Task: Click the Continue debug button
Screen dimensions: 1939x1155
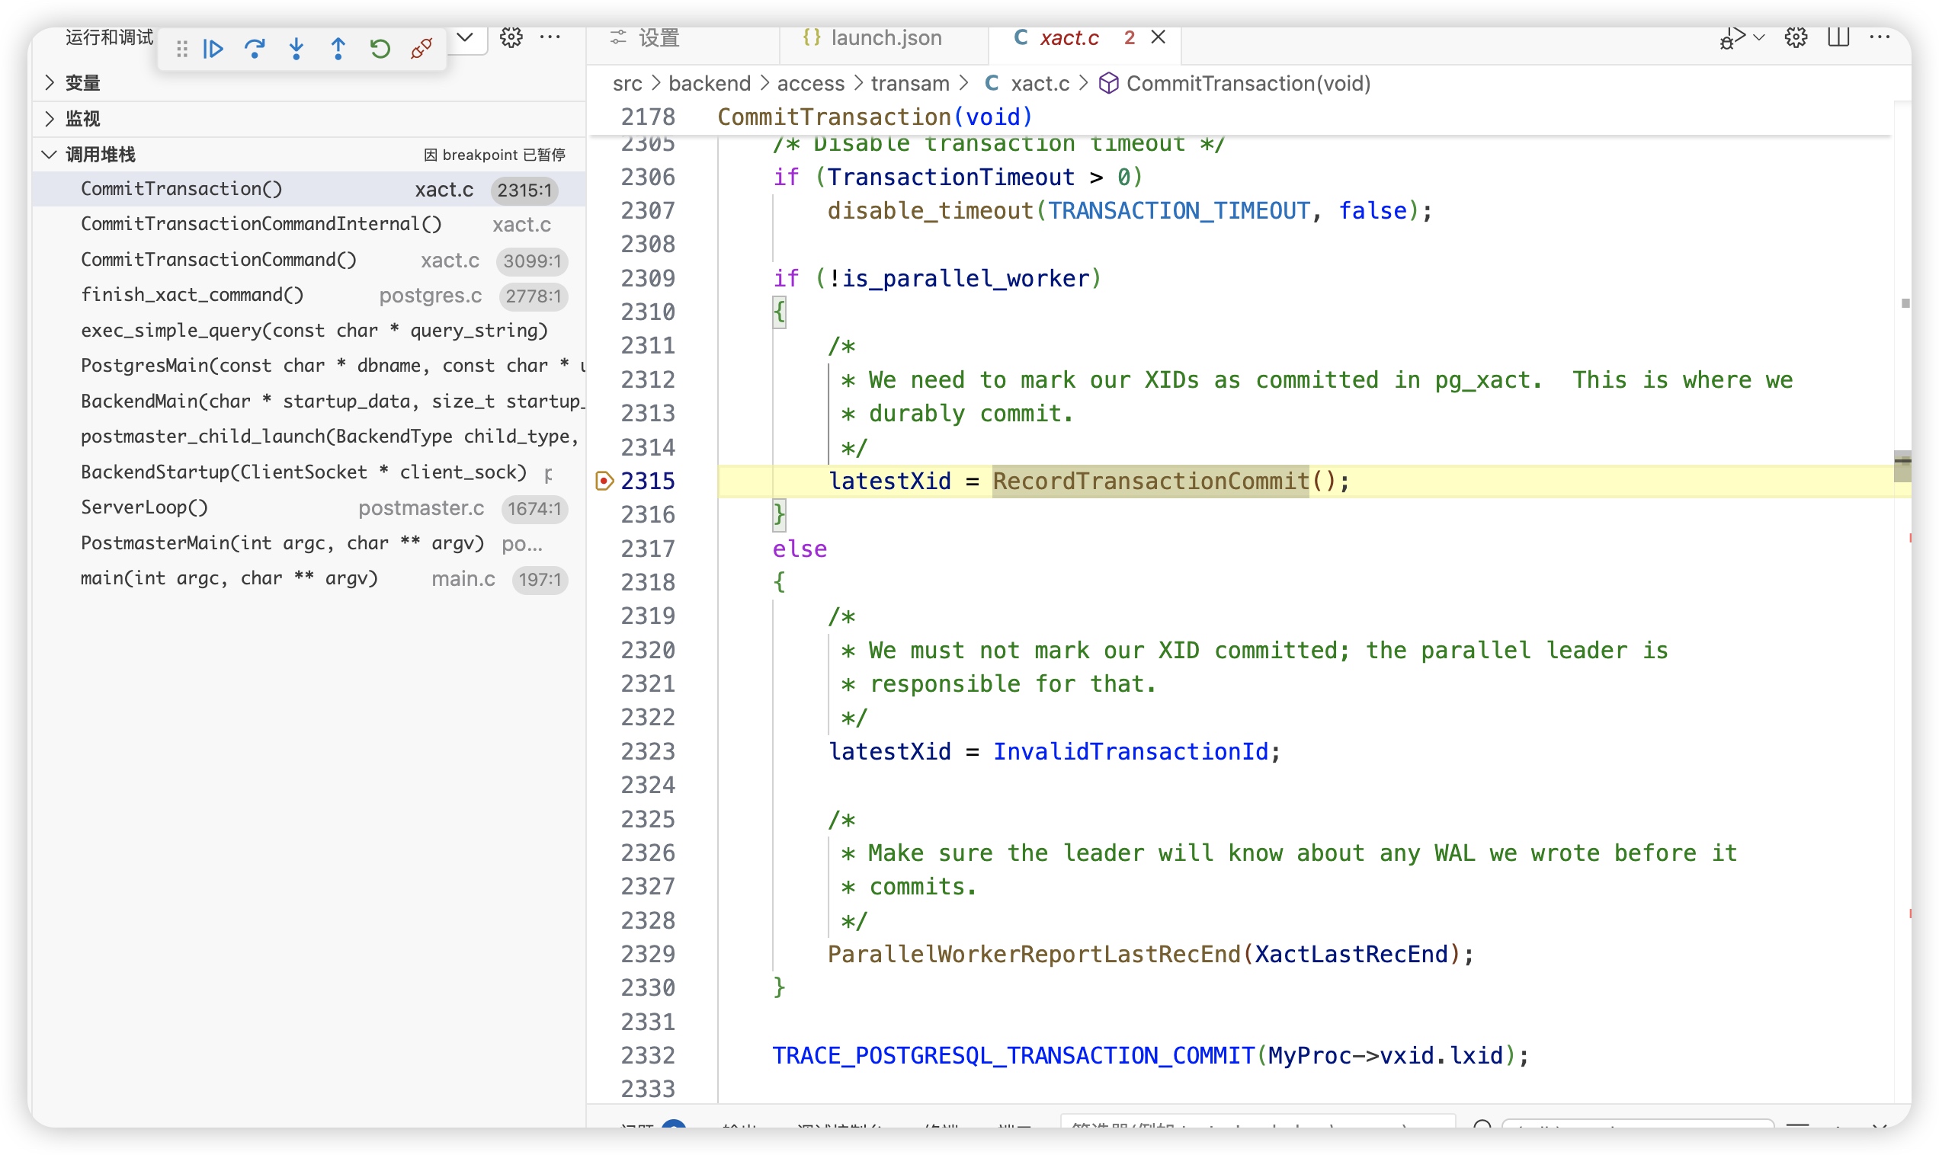Action: [x=213, y=49]
